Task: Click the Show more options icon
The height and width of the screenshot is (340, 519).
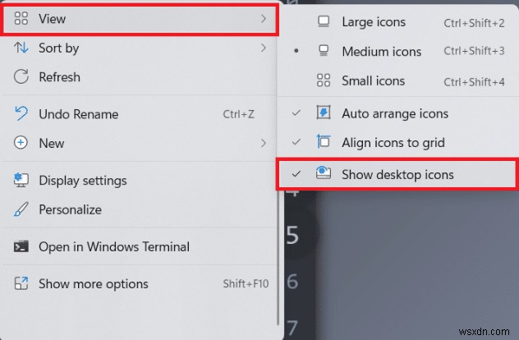Action: click(x=22, y=284)
